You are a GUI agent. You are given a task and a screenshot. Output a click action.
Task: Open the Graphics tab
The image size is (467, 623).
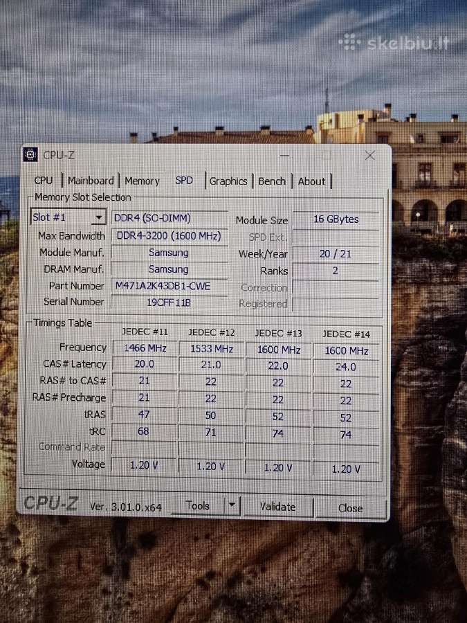click(x=228, y=181)
